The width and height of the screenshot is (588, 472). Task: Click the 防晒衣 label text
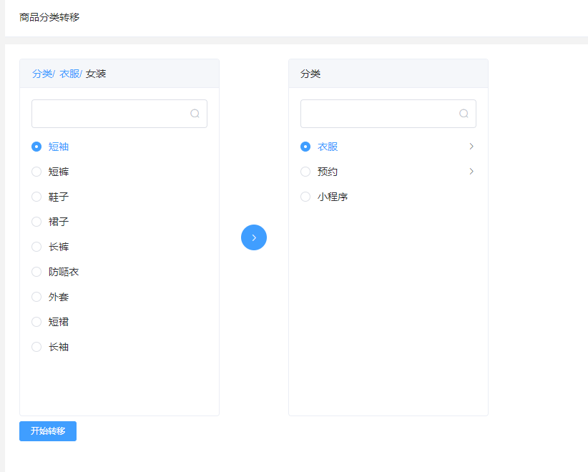point(64,272)
